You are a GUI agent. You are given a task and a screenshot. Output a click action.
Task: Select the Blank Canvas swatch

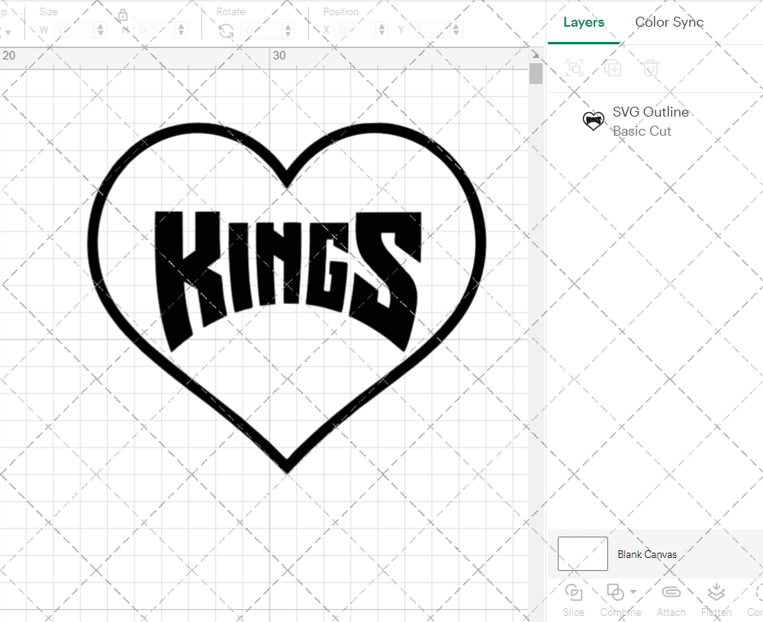[x=582, y=553]
